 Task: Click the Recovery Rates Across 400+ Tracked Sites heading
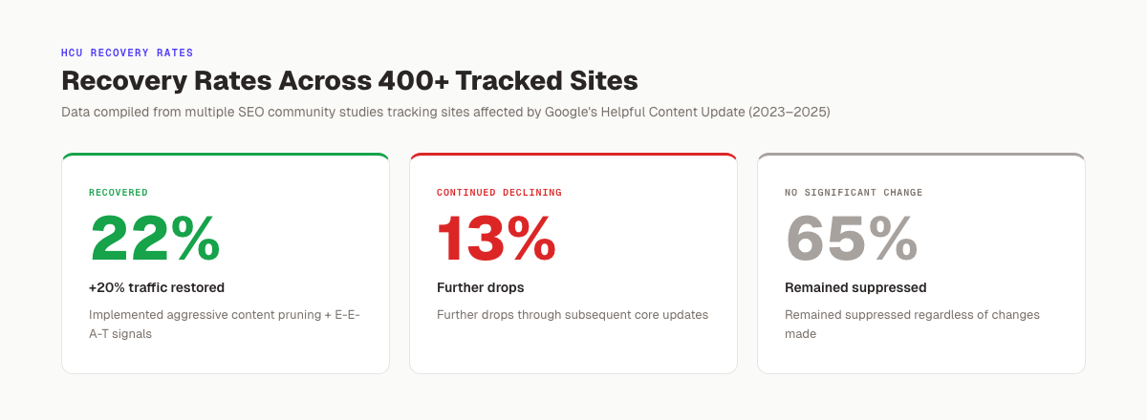click(x=349, y=80)
